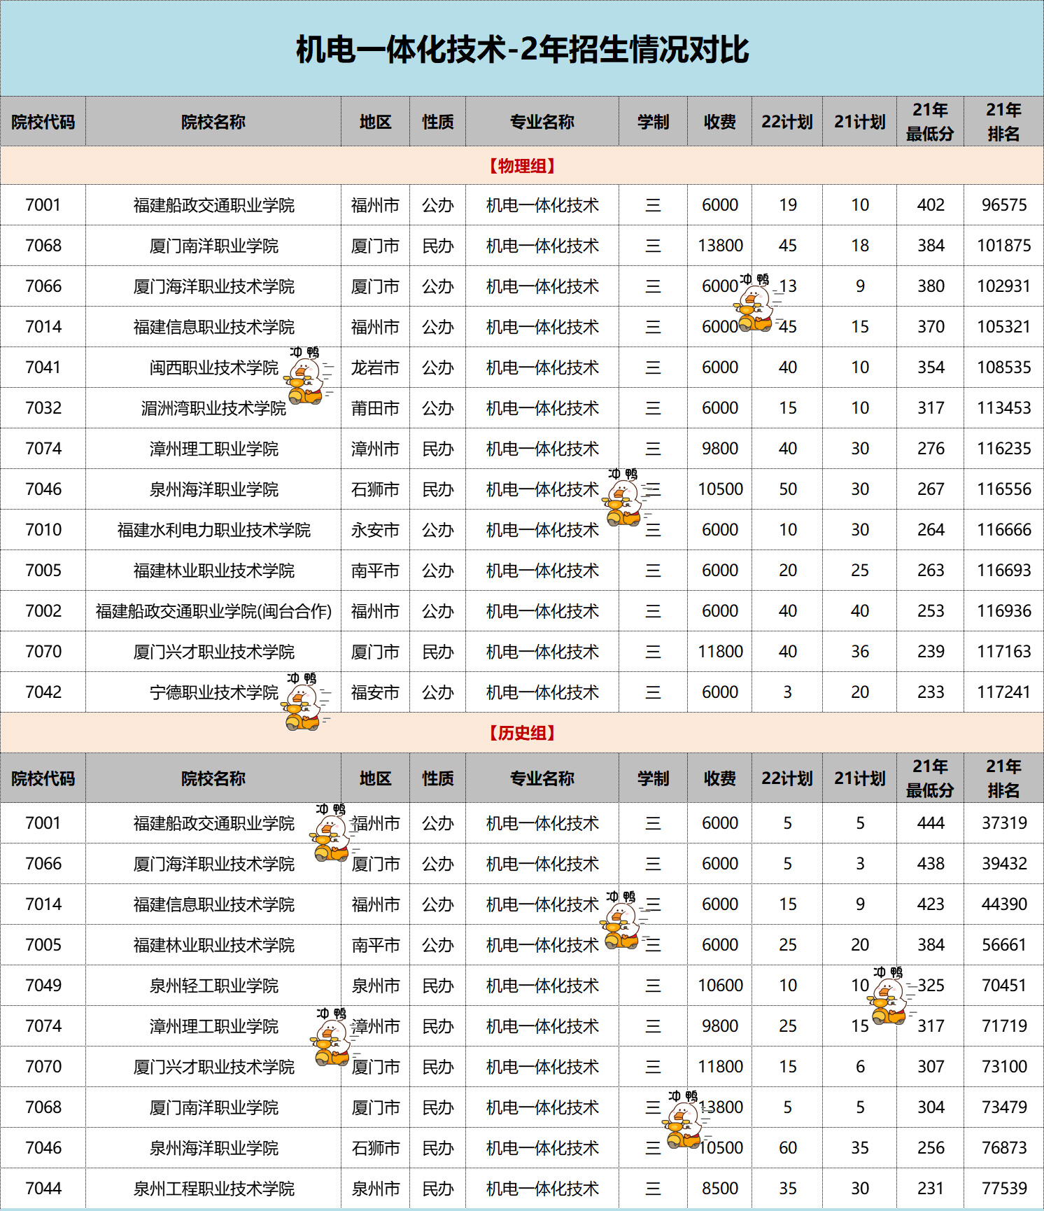Select the region cell 福安市
Viewport: 1044px width, 1211px height.
(375, 692)
